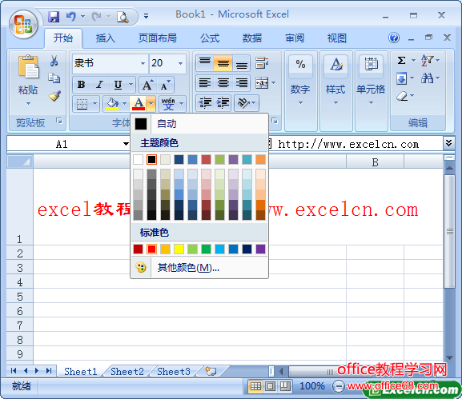
Task: Expand the Number group dropdown
Action: 300,103
